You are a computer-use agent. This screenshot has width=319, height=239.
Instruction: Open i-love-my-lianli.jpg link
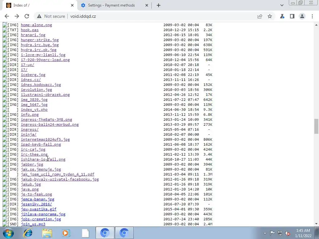tap(43, 55)
